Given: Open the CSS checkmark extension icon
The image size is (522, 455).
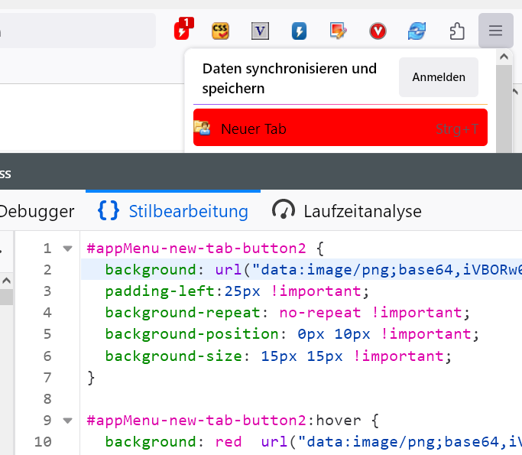Looking at the screenshot, I should (221, 31).
